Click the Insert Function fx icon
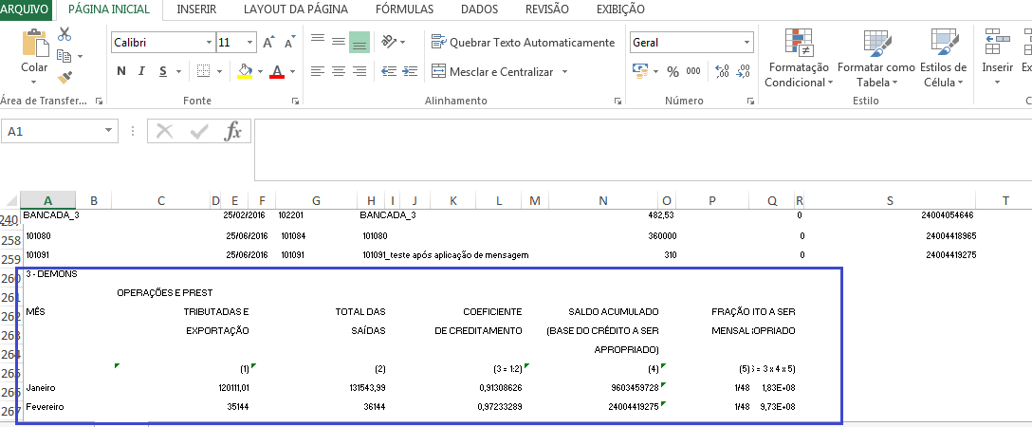This screenshot has height=427, width=1032. click(x=232, y=132)
